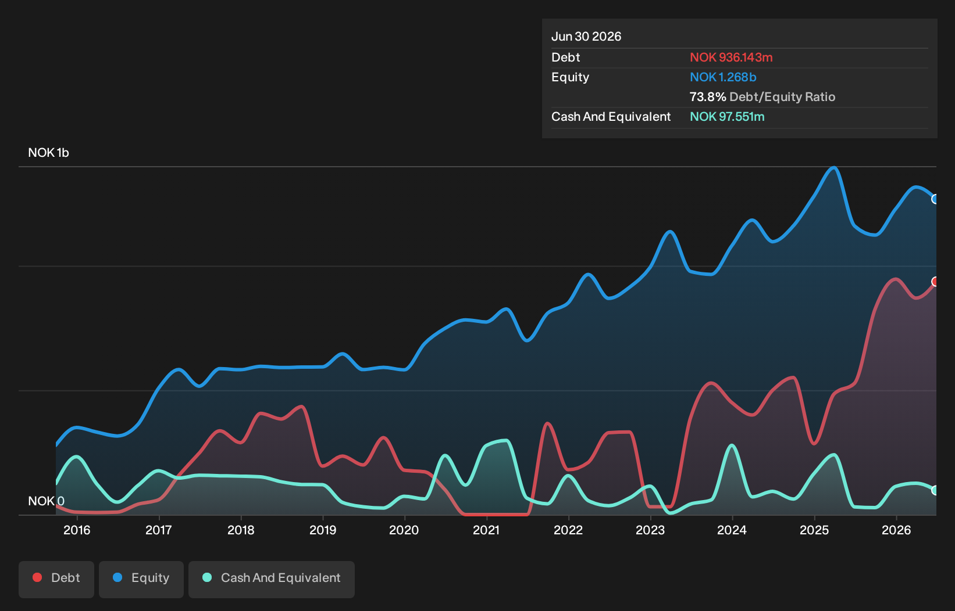Toggle the Debt series legend button
Screen dimensions: 955x611
pyautogui.click(x=56, y=579)
